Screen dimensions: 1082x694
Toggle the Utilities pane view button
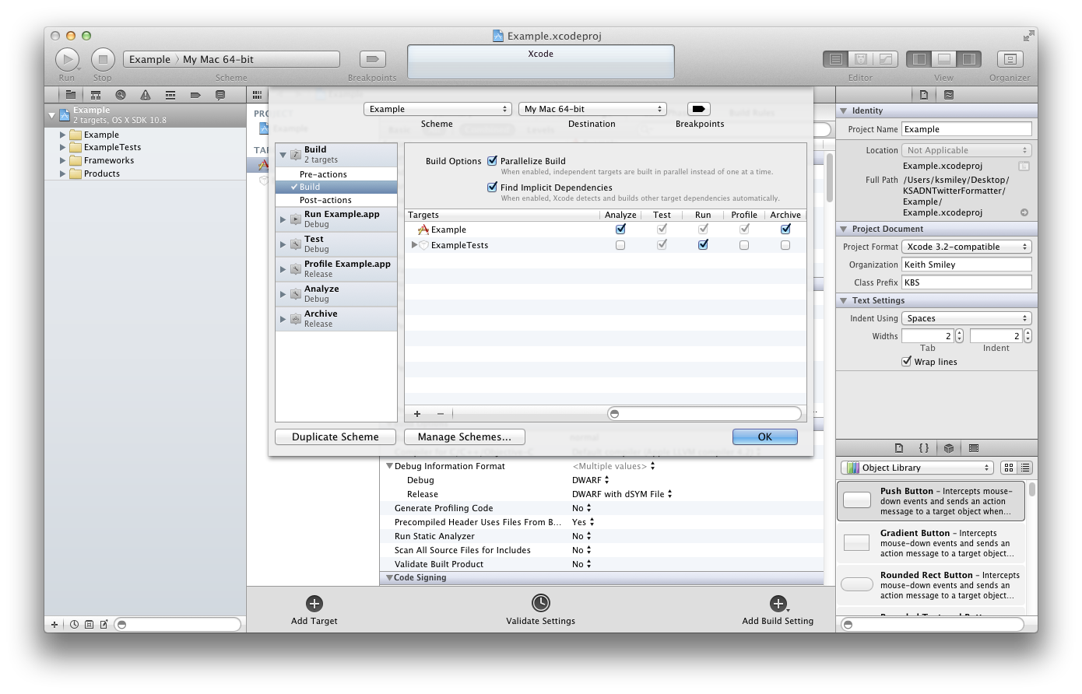click(969, 59)
